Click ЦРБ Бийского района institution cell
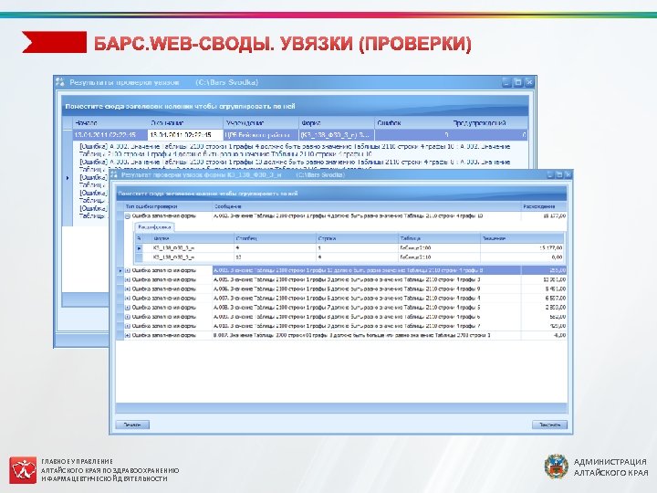This screenshot has width=657, height=493. pyautogui.click(x=261, y=135)
